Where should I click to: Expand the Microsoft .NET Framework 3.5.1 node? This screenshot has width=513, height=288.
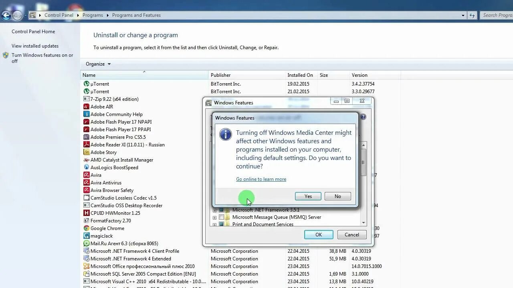tap(214, 210)
